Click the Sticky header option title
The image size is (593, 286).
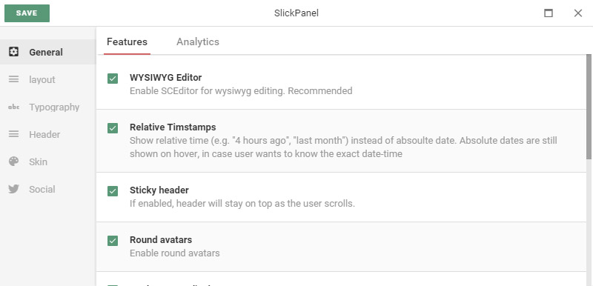[159, 190]
